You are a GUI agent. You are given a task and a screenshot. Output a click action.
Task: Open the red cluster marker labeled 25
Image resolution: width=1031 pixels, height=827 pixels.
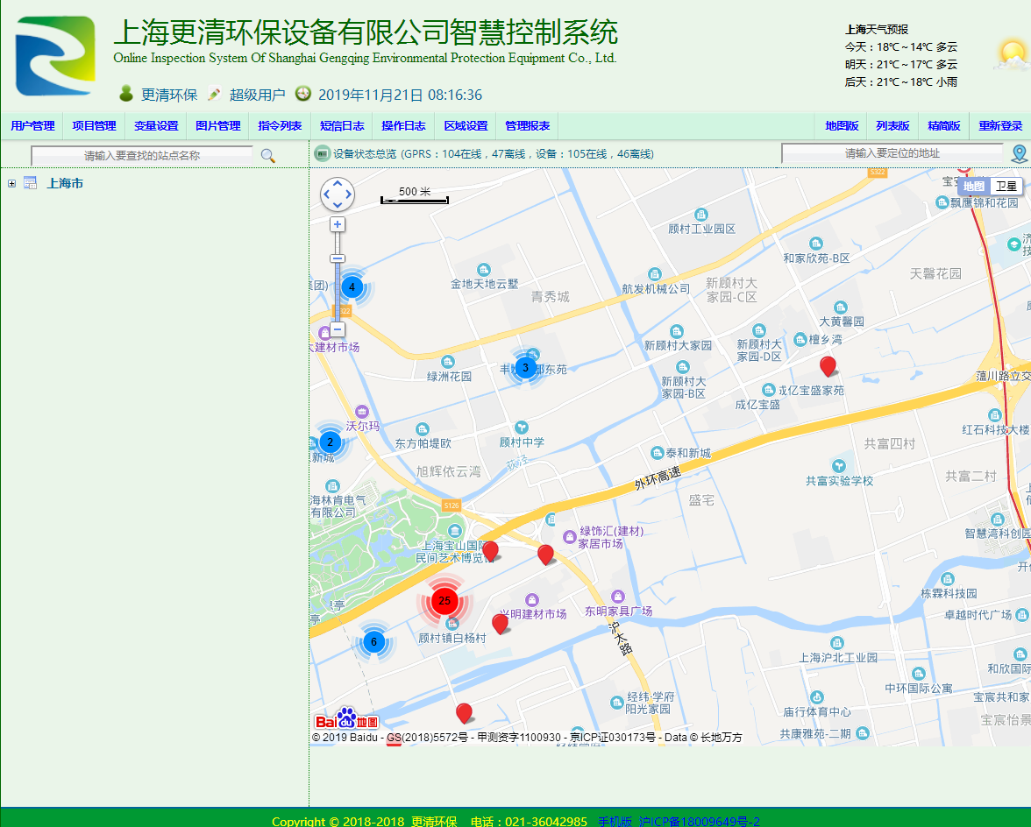pyautogui.click(x=444, y=601)
